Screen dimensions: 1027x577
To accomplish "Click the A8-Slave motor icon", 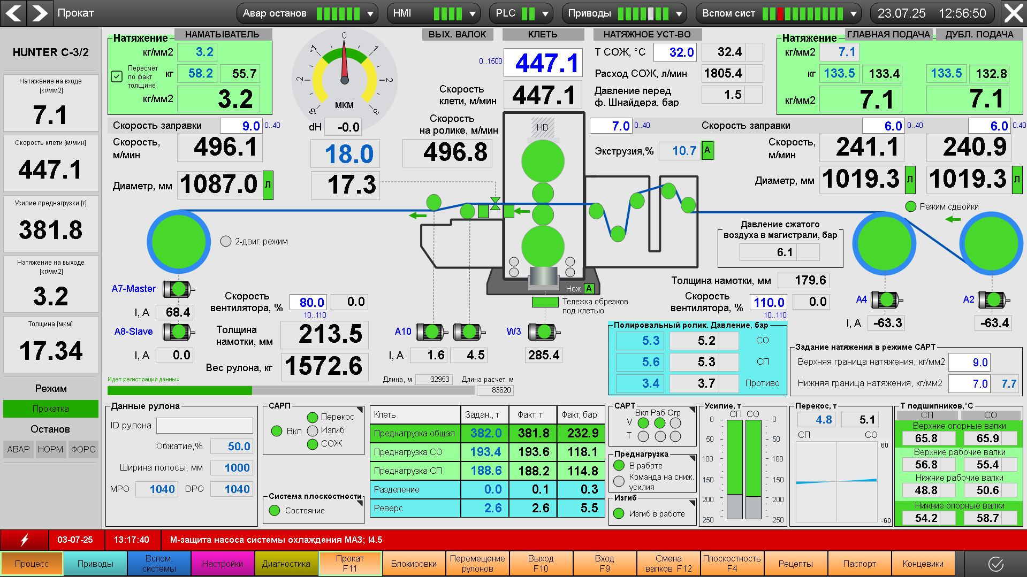I will coord(178,332).
